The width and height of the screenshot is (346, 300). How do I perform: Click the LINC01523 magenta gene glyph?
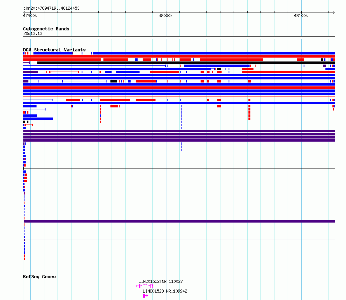click(x=145, y=296)
